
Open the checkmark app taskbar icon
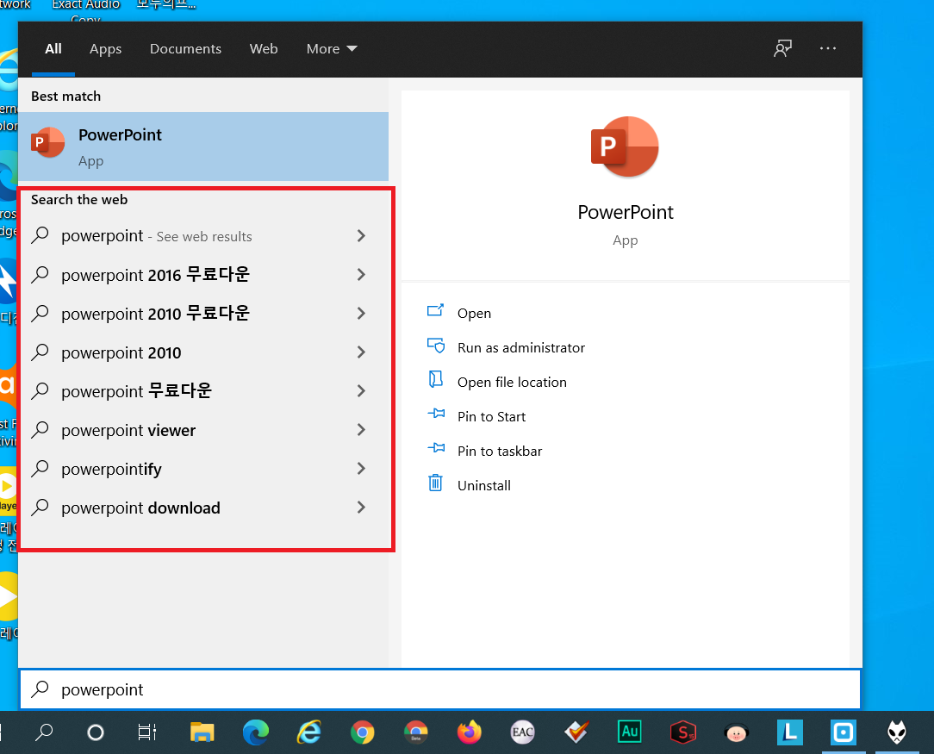pos(576,732)
